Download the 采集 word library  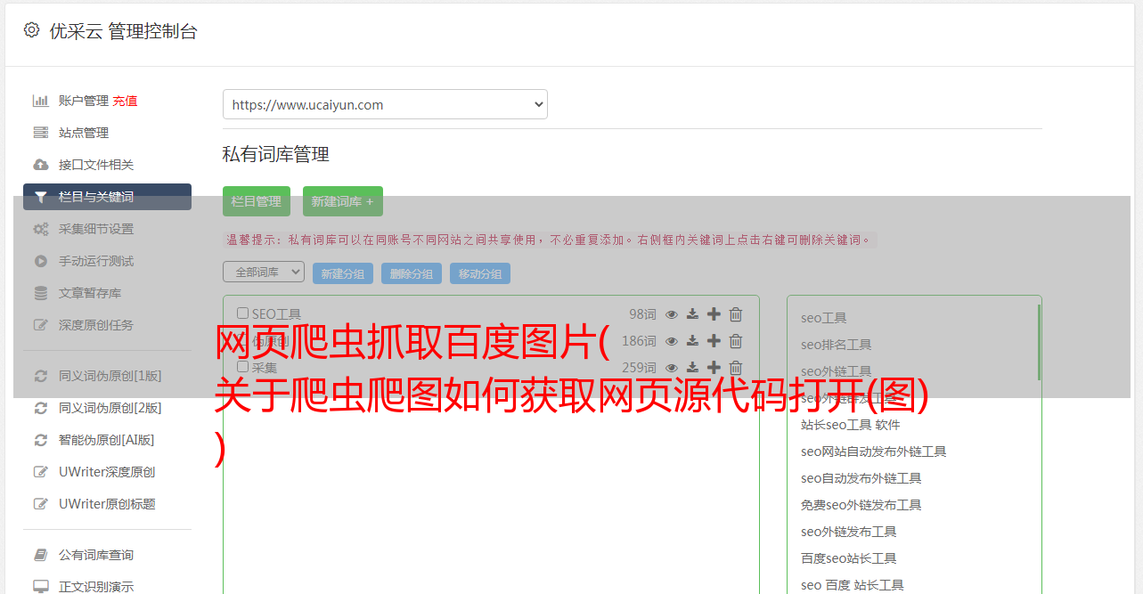[692, 368]
